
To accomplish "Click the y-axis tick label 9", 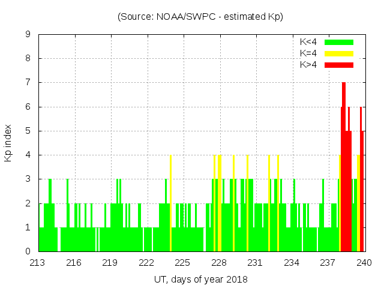I will [28, 35].
